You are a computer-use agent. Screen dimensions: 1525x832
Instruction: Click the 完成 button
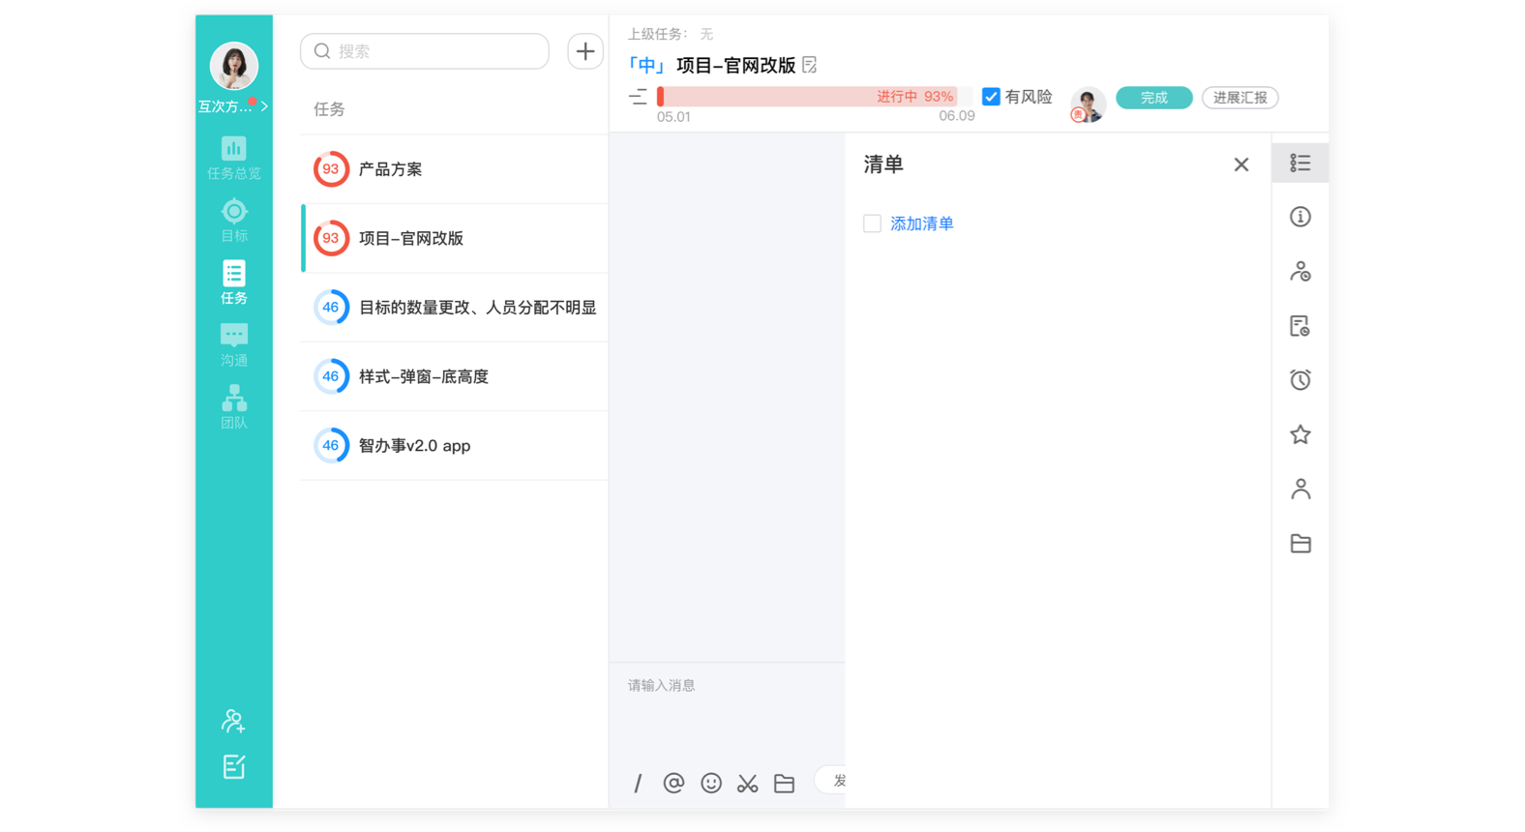pyautogui.click(x=1153, y=98)
